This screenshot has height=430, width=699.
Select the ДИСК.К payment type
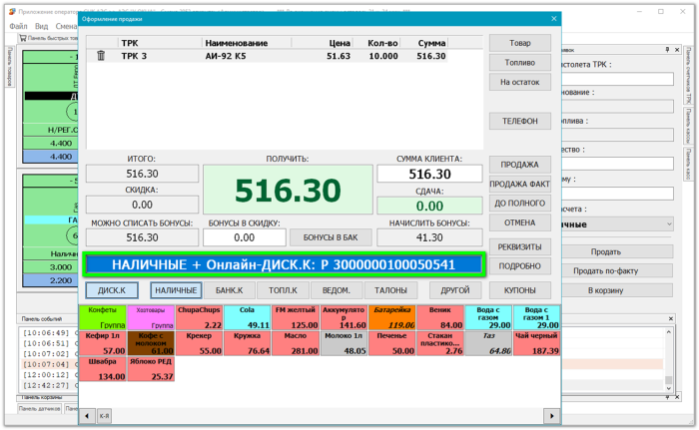click(x=112, y=290)
